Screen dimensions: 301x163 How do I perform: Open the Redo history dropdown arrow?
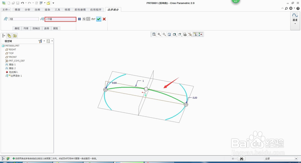pos(33,3)
